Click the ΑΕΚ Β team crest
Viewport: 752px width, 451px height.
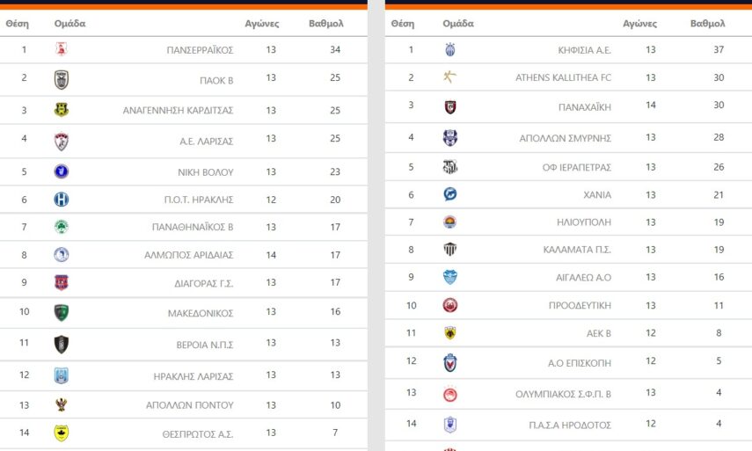coord(450,333)
